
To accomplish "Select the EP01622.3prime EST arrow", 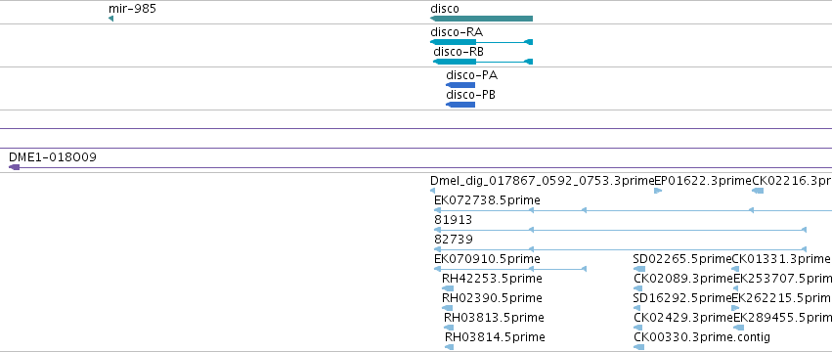I will tap(658, 191).
